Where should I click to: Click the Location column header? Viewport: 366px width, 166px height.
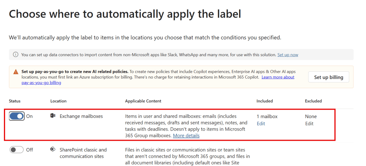58,101
